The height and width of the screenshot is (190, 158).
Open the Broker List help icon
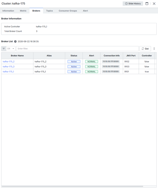point(15,42)
